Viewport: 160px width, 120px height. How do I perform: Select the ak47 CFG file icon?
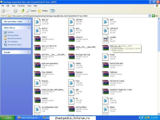pos(105,22)
